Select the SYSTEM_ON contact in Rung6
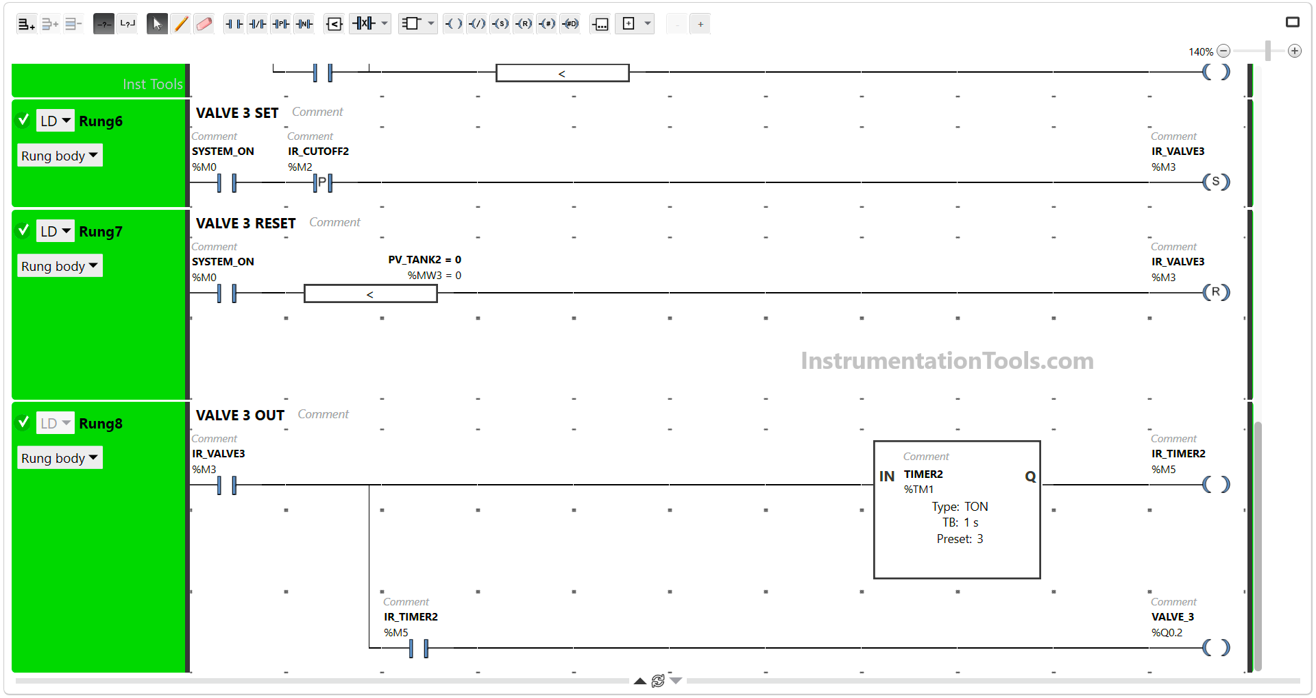This screenshot has height=698, width=1316. tap(226, 182)
